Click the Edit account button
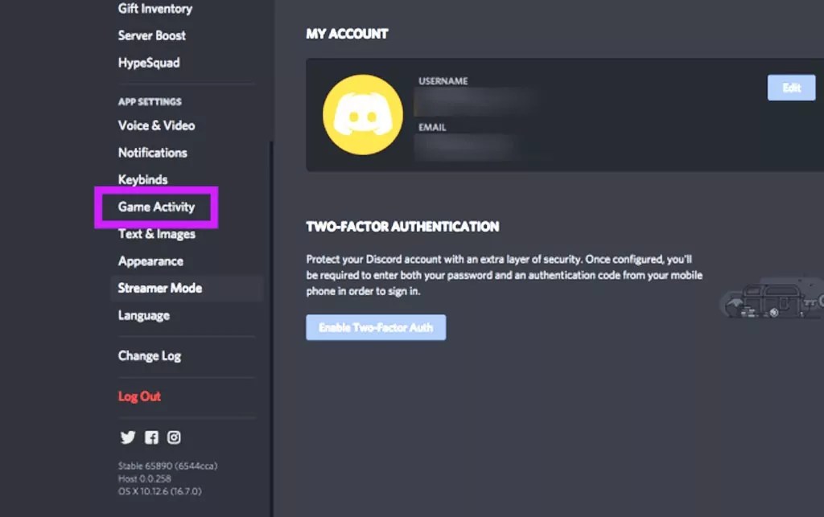This screenshot has height=517, width=824. pos(791,88)
